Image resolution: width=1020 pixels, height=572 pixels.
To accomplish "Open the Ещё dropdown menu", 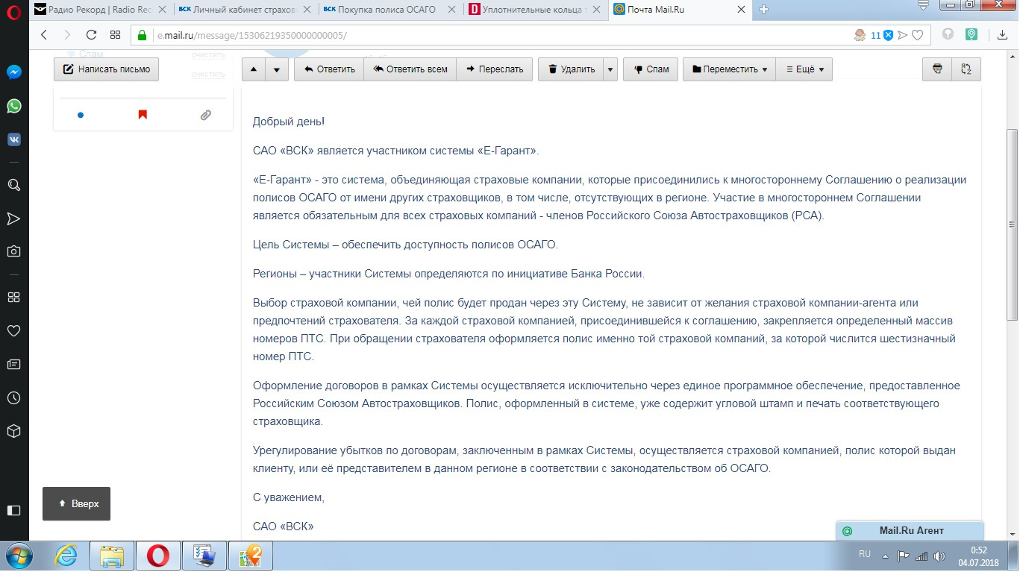I will pos(804,69).
